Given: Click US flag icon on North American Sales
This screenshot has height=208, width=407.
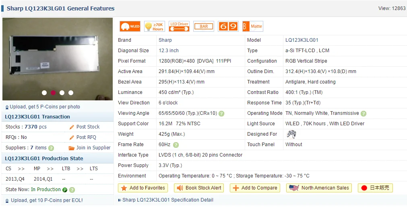Looking at the screenshot, I should [294, 188].
